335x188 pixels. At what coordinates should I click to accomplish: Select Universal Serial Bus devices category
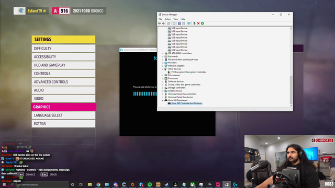click(180, 97)
